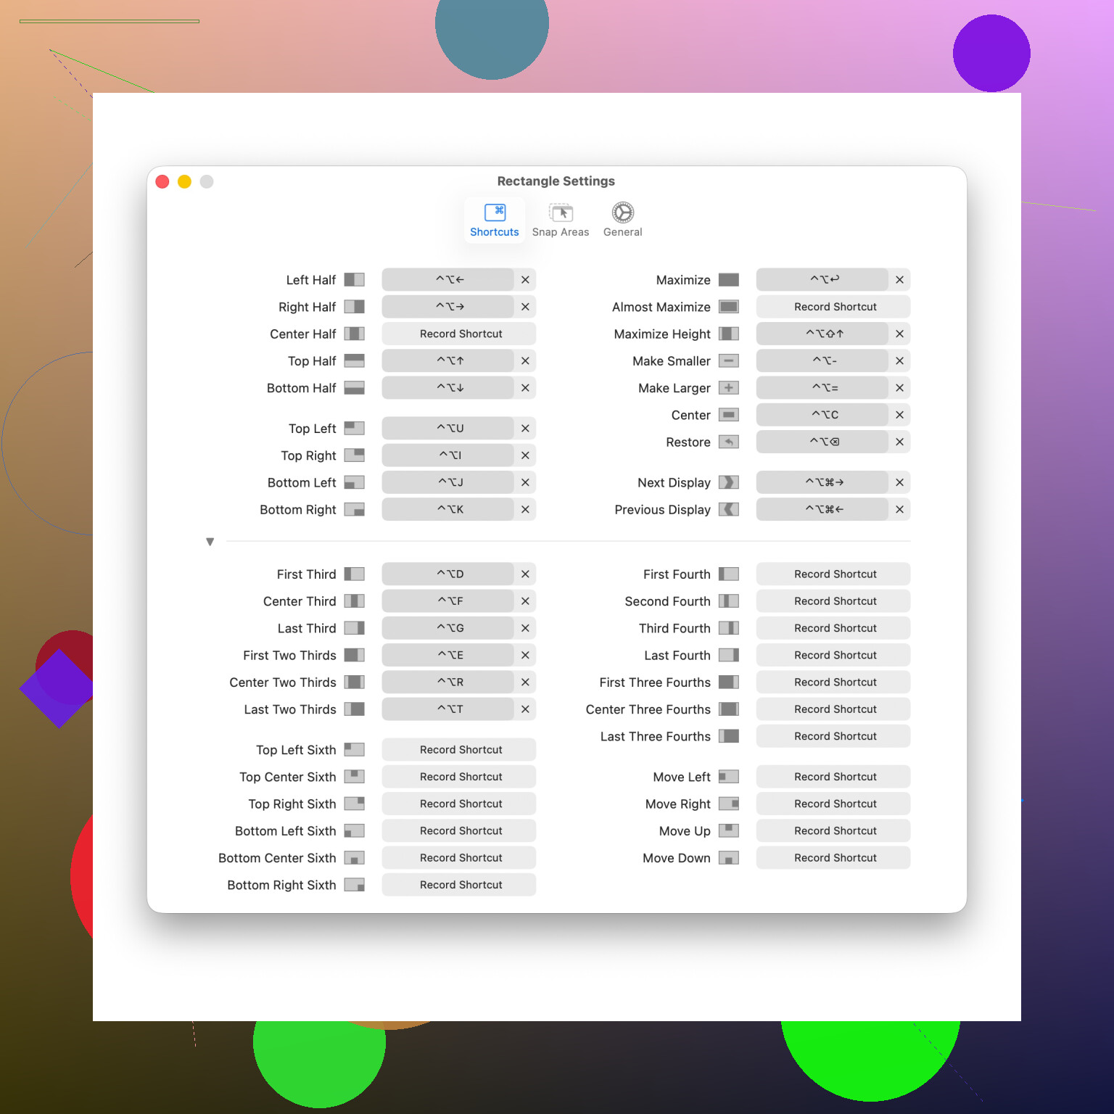Record a shortcut for Top Left Sixth
Screen dimensions: 1114x1114
click(x=459, y=750)
